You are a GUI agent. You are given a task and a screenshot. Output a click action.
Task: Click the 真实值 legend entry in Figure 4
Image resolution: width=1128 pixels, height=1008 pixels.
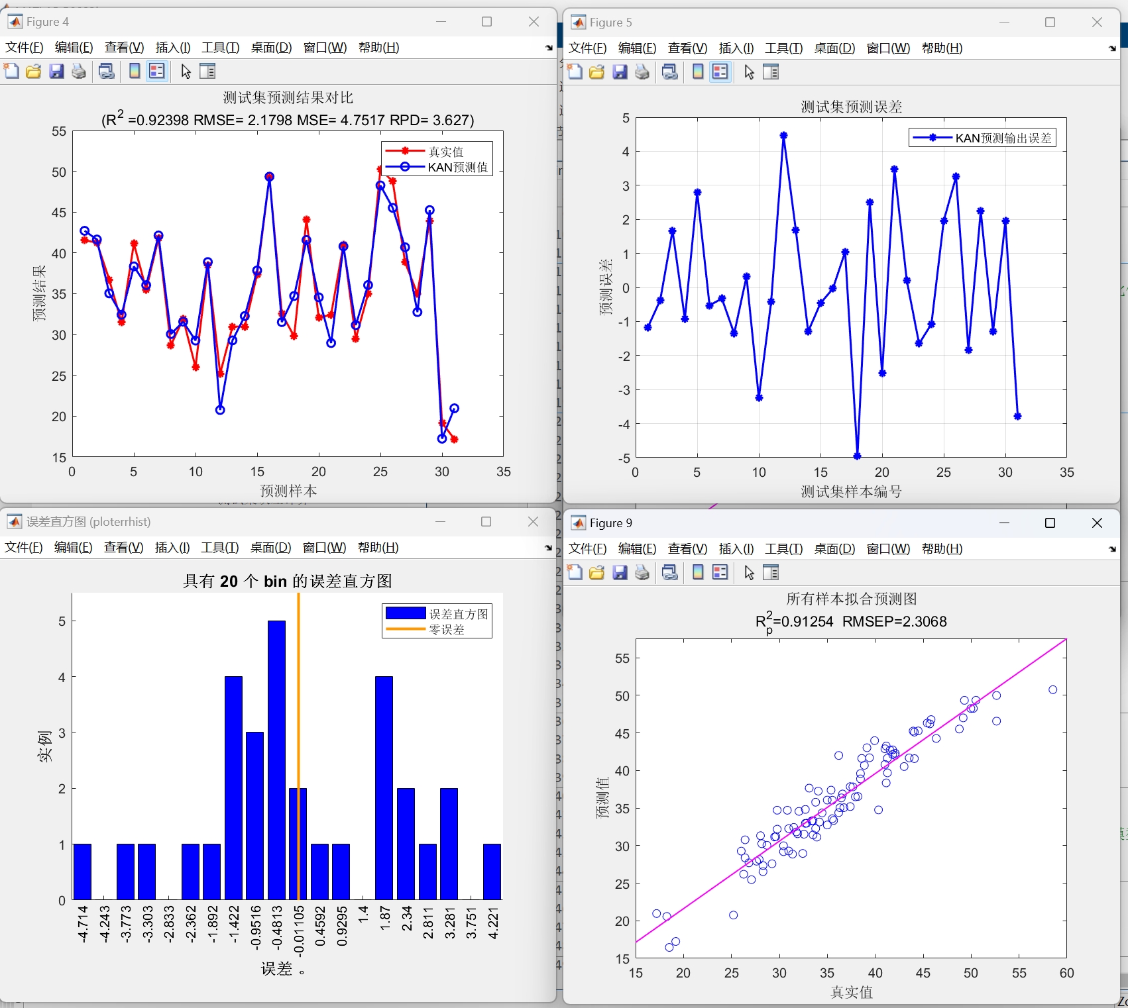(x=445, y=152)
